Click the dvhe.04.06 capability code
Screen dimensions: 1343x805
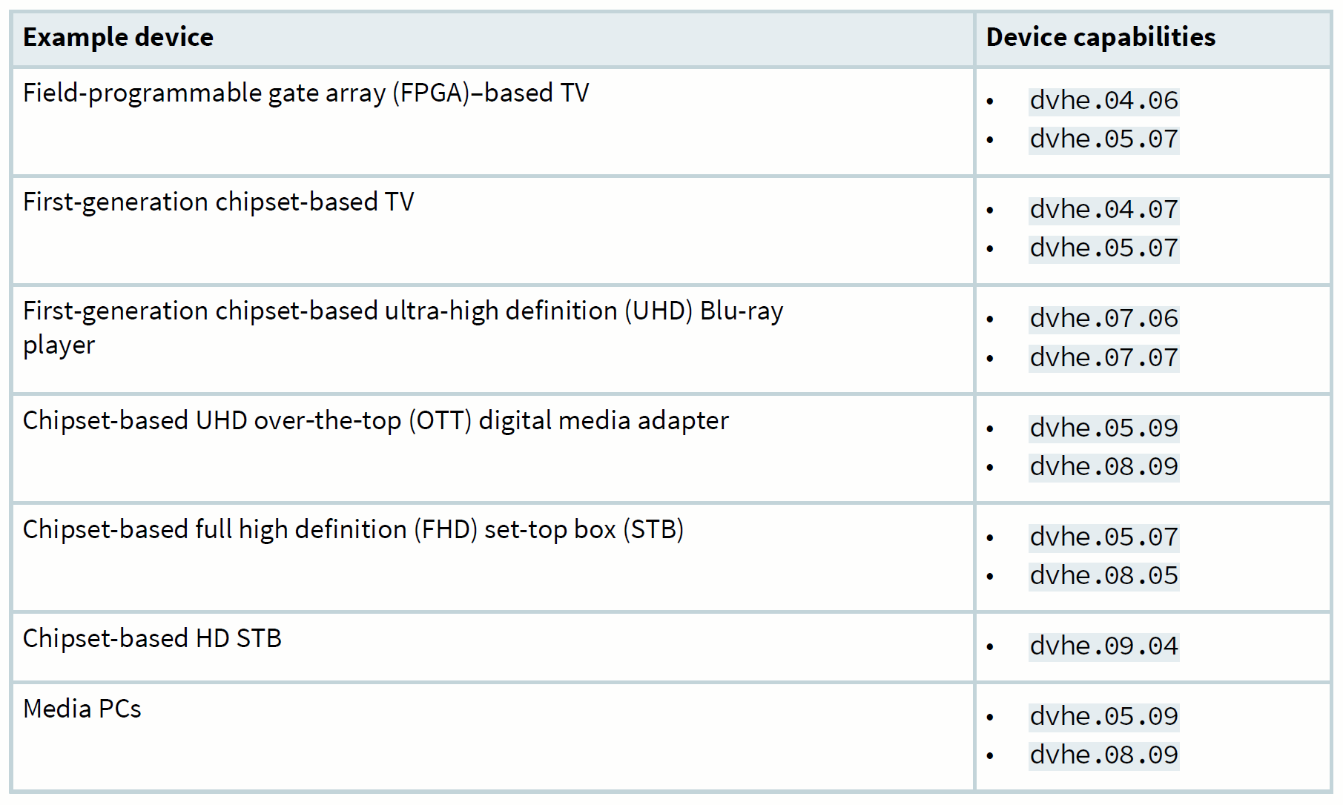1103,101
